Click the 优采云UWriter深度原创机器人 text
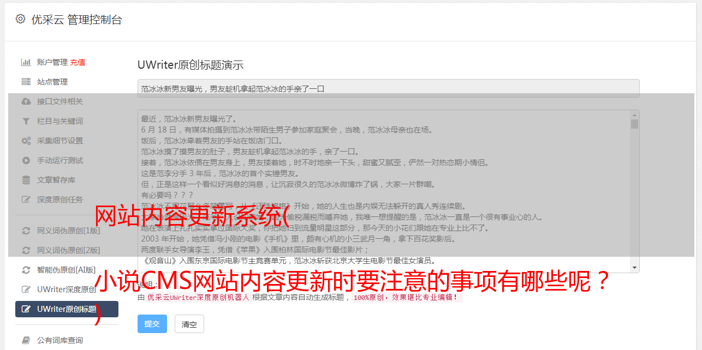The width and height of the screenshot is (702, 350). tap(198, 298)
